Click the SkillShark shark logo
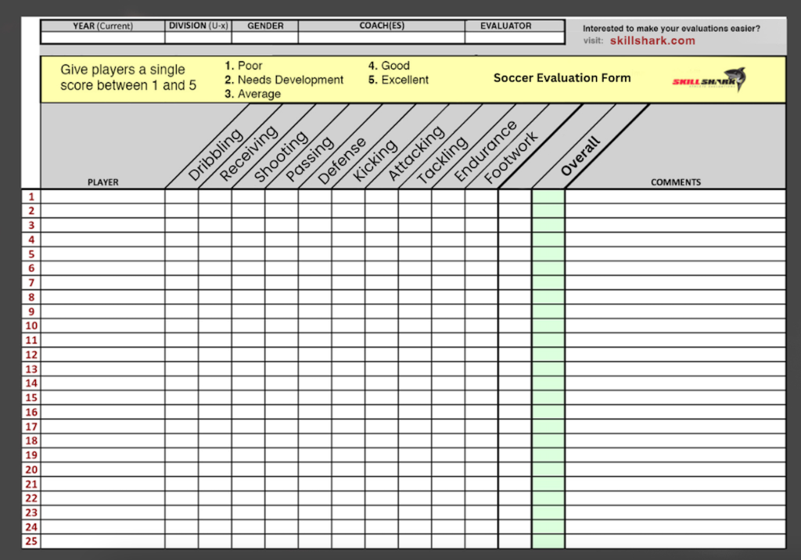The height and width of the screenshot is (560, 801). pyautogui.click(x=709, y=80)
